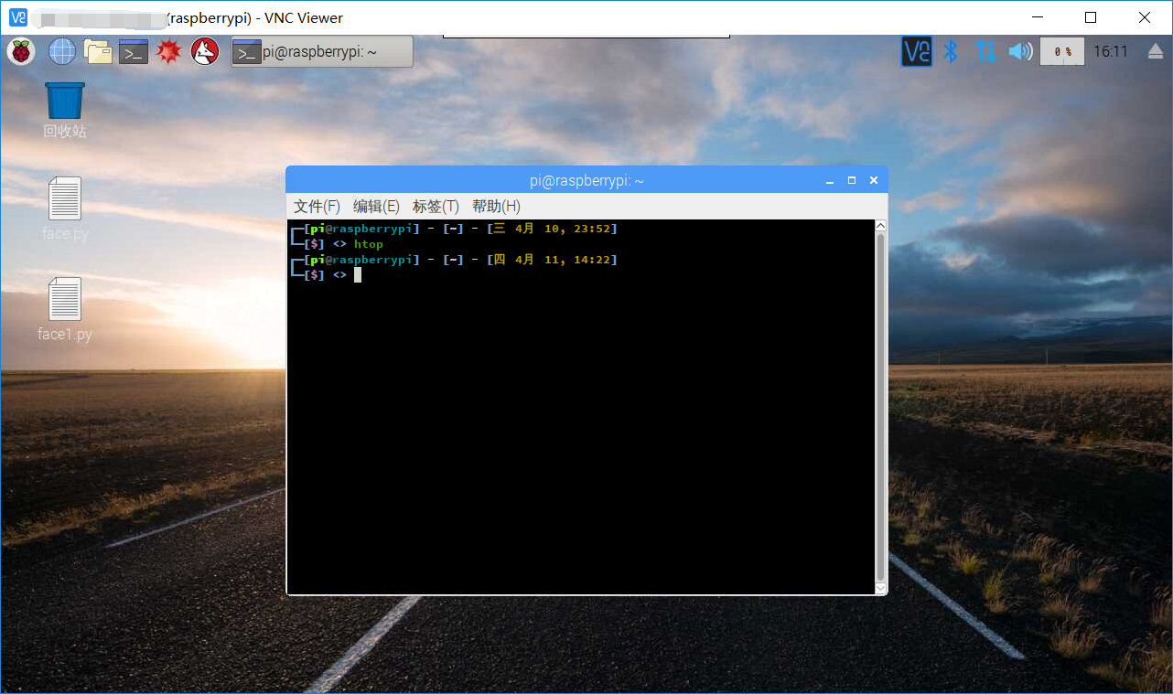Open the 帮助(H) menu in terminal
The height and width of the screenshot is (694, 1173).
[496, 207]
